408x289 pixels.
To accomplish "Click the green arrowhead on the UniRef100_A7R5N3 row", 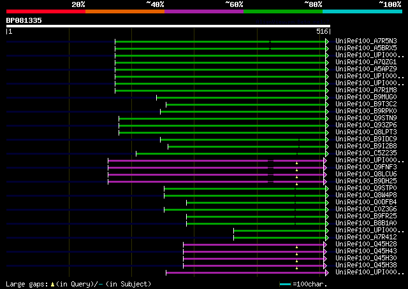I will [327, 41].
